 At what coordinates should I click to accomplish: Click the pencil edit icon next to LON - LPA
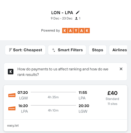pyautogui.click(x=78, y=13)
